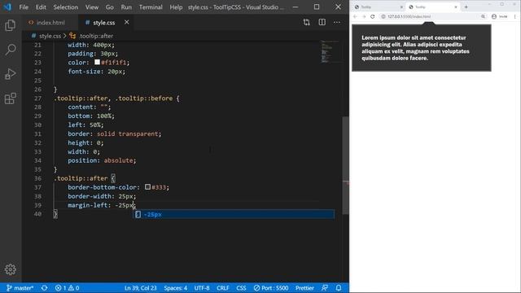Go forward in the browser window
521x293 pixels.
point(364,16)
